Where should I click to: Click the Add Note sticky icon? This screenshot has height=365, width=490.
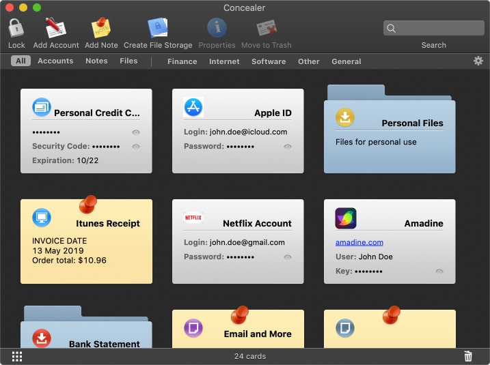point(100,28)
